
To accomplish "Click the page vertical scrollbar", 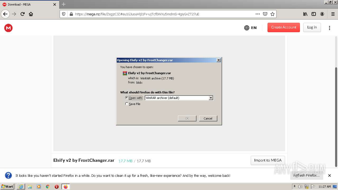I will tap(336, 117).
